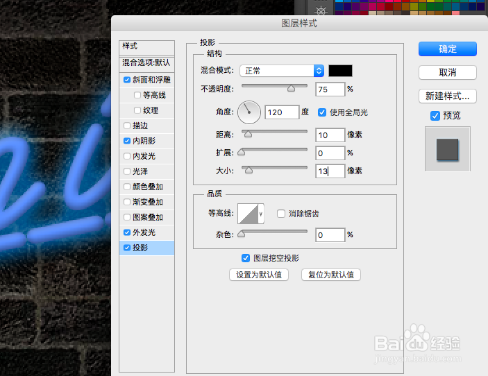Screen dimensions: 488x376
Task: Click the 大小 slider handle
Action: [x=249, y=170]
